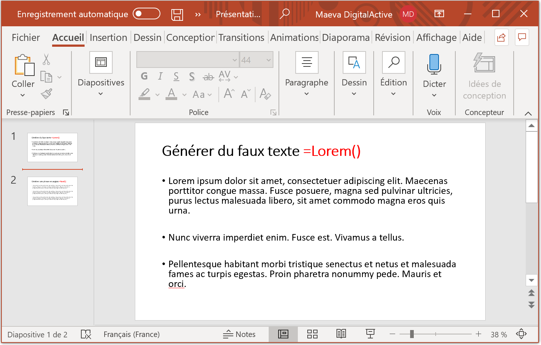Click the Édition search icon
Image resolution: width=541 pixels, height=345 pixels.
[393, 62]
